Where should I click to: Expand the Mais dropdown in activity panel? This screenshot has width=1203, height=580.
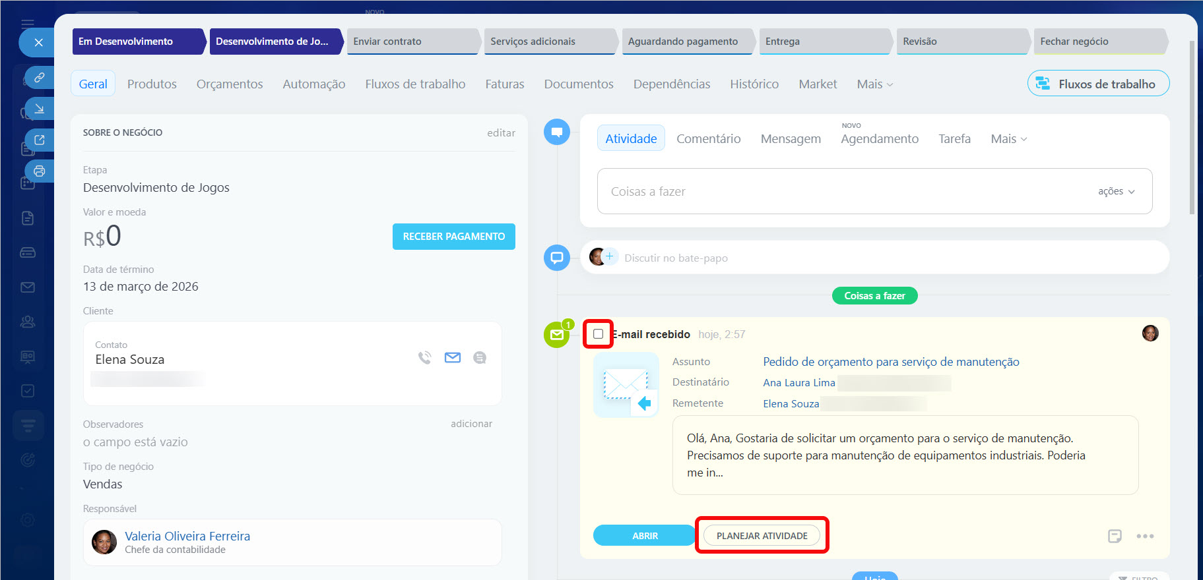pos(1008,139)
